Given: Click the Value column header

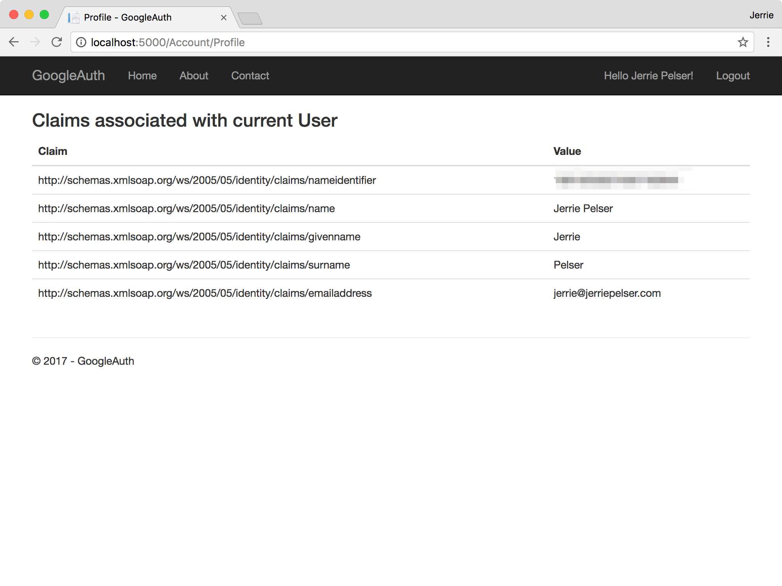Looking at the screenshot, I should pyautogui.click(x=567, y=151).
